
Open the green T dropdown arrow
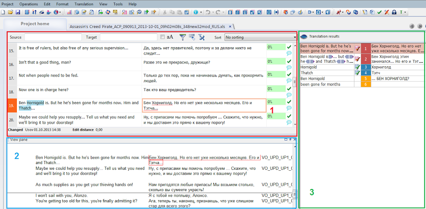pyautogui.click(x=405, y=12)
